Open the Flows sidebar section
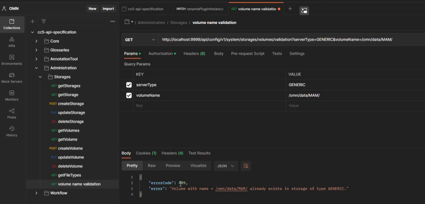 tap(12, 114)
